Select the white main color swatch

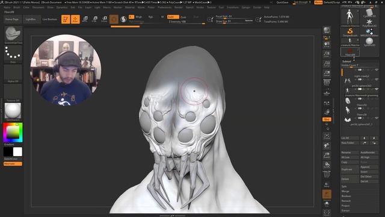tap(17, 152)
